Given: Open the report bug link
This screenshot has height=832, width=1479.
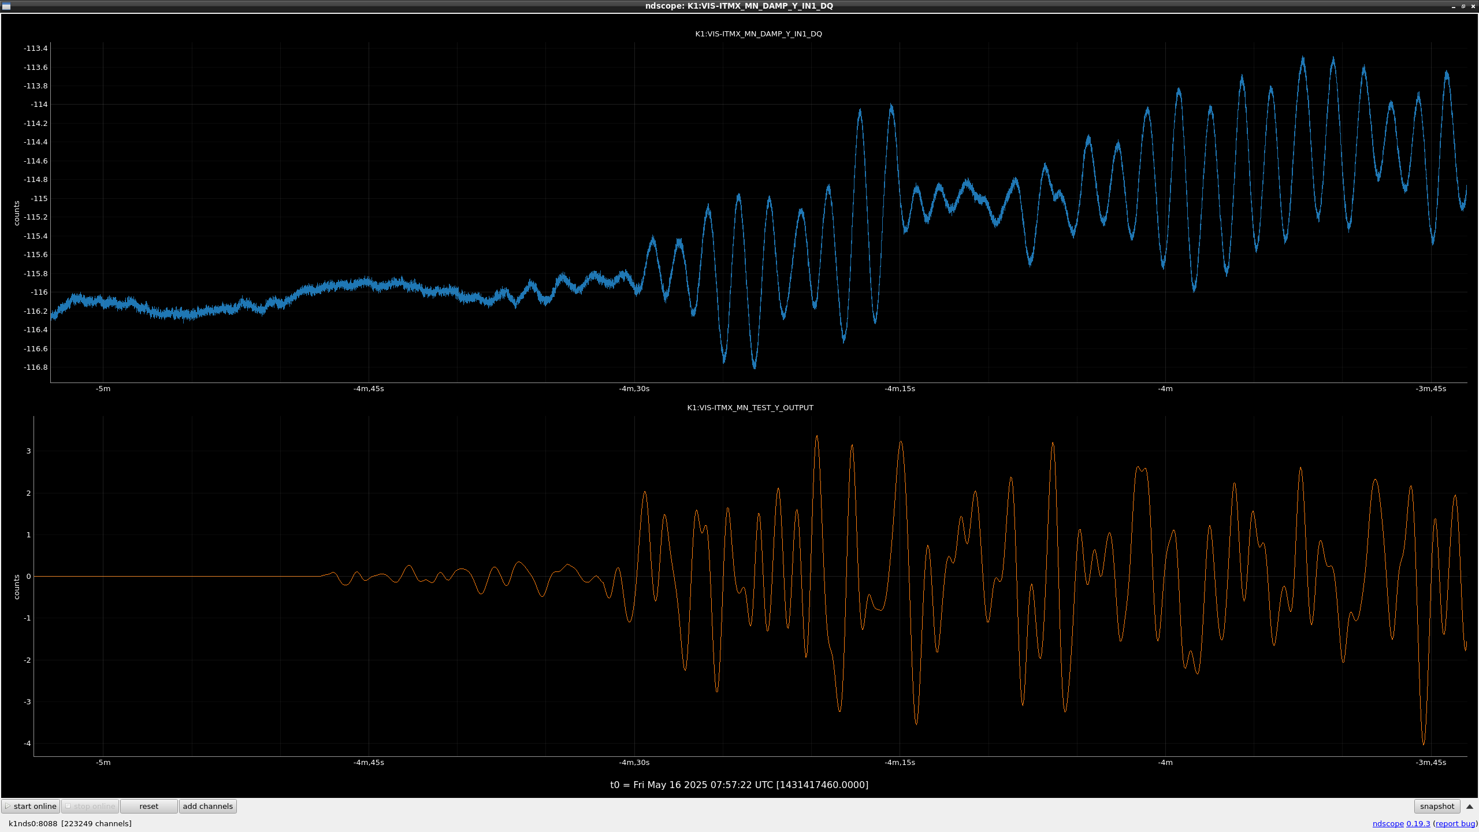Looking at the screenshot, I should pyautogui.click(x=1455, y=823).
